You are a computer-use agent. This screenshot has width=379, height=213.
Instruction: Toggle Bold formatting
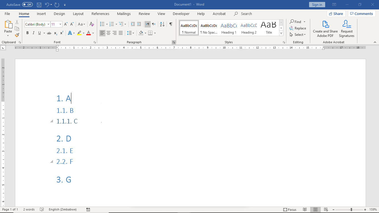(27, 33)
